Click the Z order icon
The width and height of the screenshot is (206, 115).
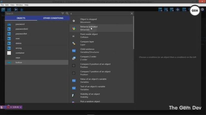[74, 58]
